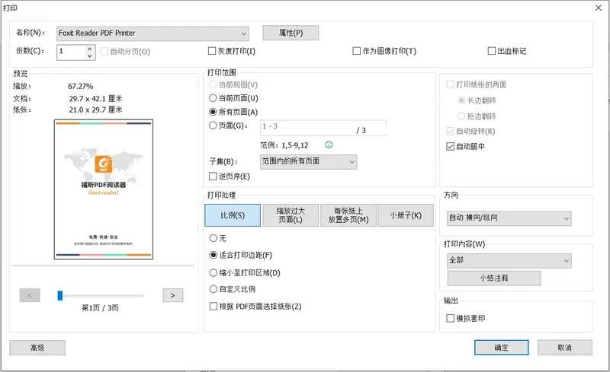This screenshot has height=372, width=610.
Task: Click the info icon next to page range example
Action: point(329,145)
